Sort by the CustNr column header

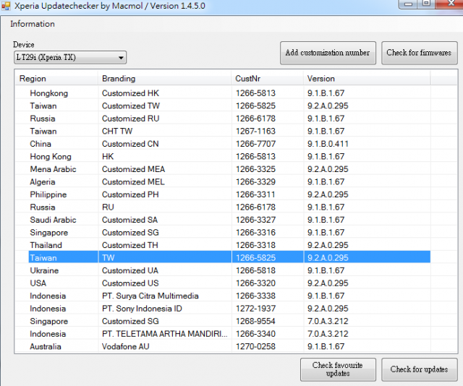click(267, 79)
